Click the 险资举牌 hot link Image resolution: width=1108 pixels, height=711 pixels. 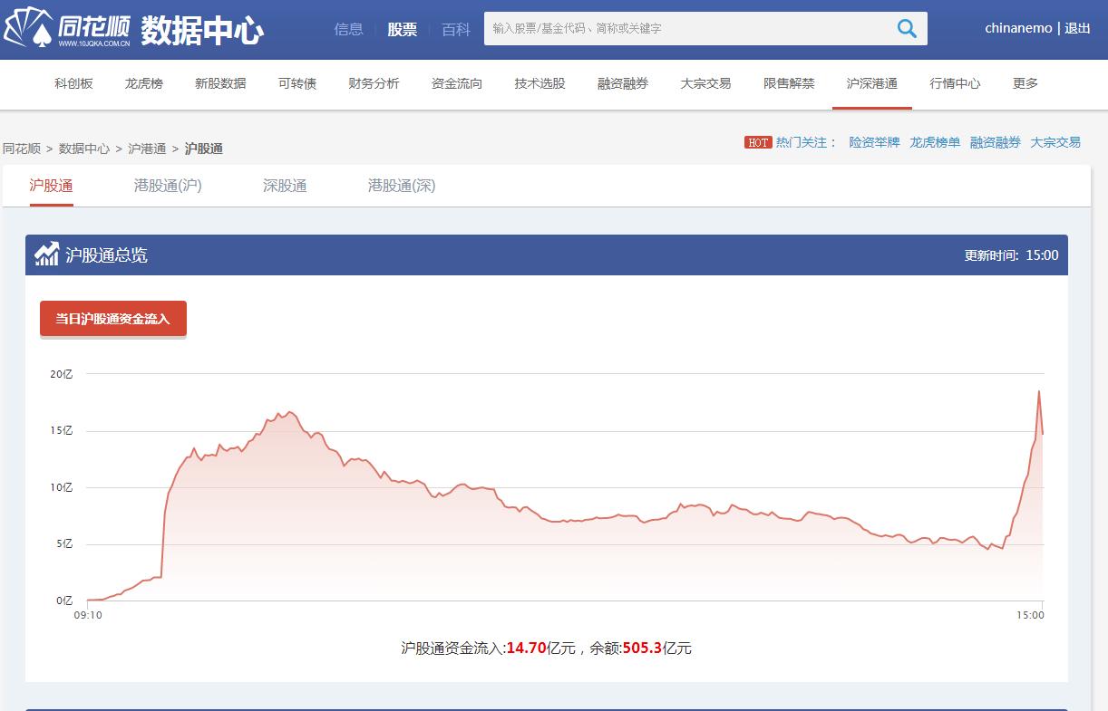(x=873, y=142)
